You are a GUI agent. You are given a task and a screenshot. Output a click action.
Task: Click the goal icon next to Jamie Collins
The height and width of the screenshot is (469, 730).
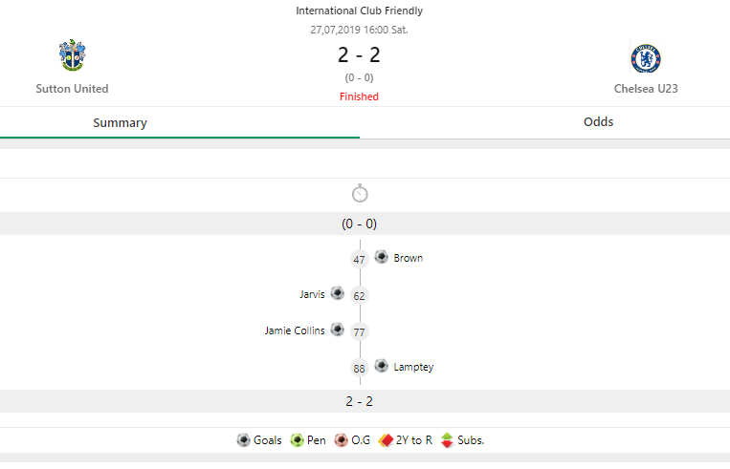pos(337,330)
